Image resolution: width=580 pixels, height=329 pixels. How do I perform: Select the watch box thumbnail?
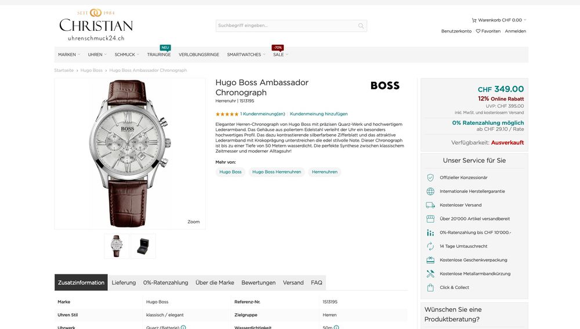pos(143,246)
